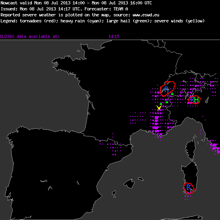Select green hail triangle nearest yellow marker
The image size is (220, 220).
click(x=161, y=104)
